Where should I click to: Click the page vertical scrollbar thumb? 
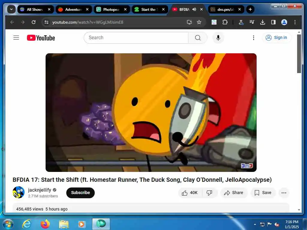click(299, 54)
